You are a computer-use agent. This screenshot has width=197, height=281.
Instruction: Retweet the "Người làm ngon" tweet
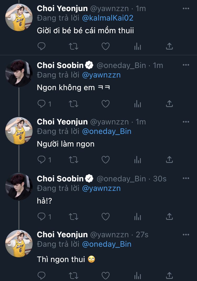(73, 159)
